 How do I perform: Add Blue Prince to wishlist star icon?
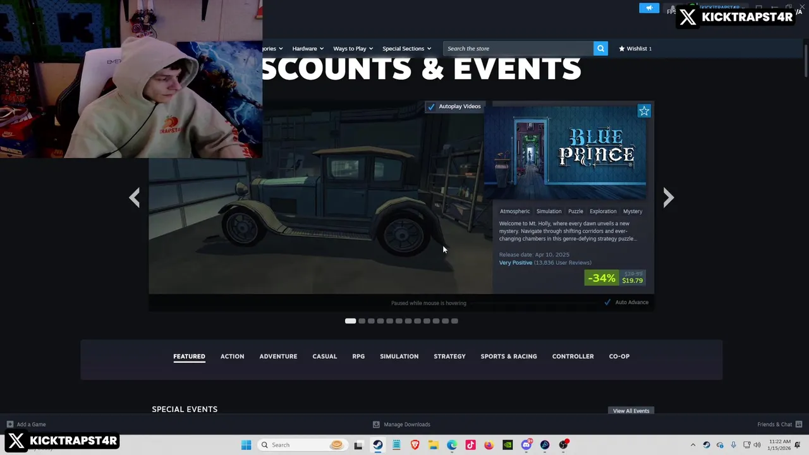644,111
